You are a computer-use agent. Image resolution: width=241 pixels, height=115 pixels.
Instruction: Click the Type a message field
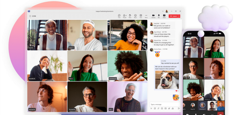(x=164, y=104)
